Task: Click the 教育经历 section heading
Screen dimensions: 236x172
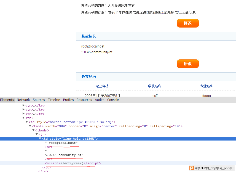Action: [x=88, y=76]
